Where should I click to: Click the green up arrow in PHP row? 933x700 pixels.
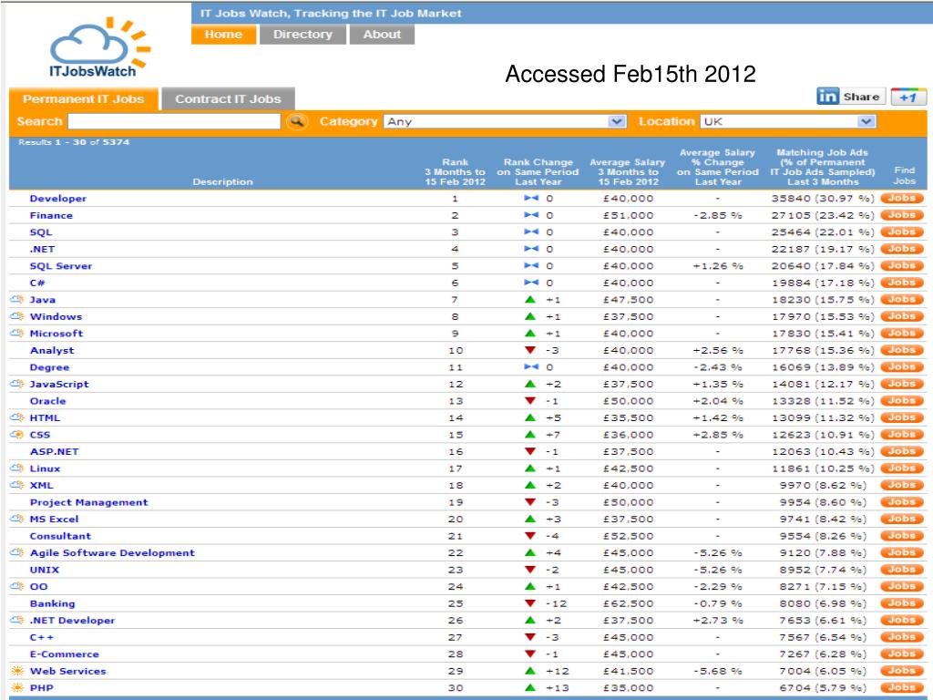click(530, 687)
